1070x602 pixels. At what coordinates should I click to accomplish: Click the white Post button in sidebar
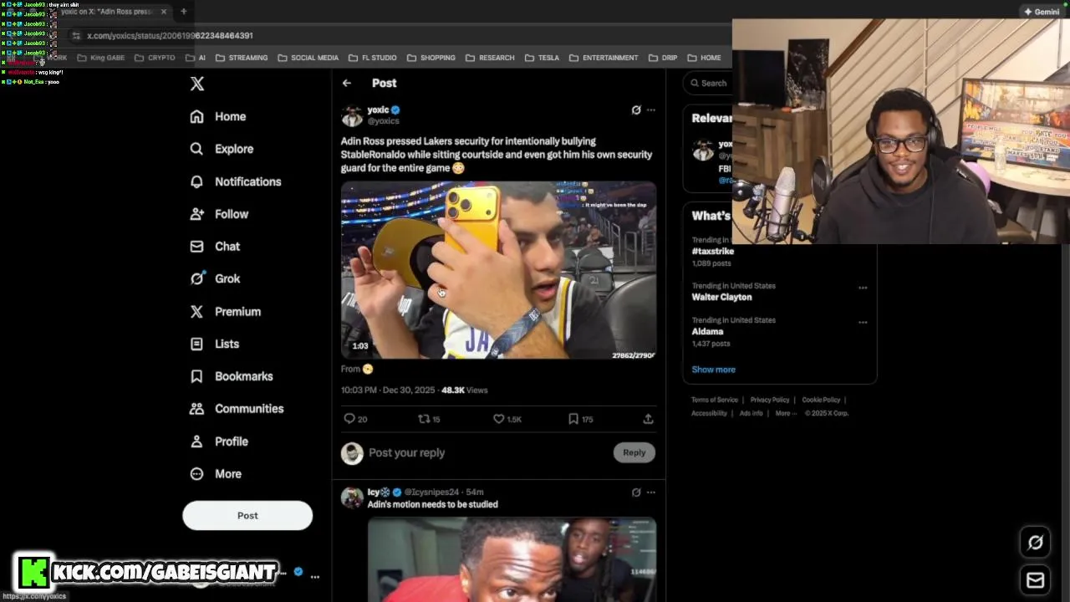click(x=247, y=516)
